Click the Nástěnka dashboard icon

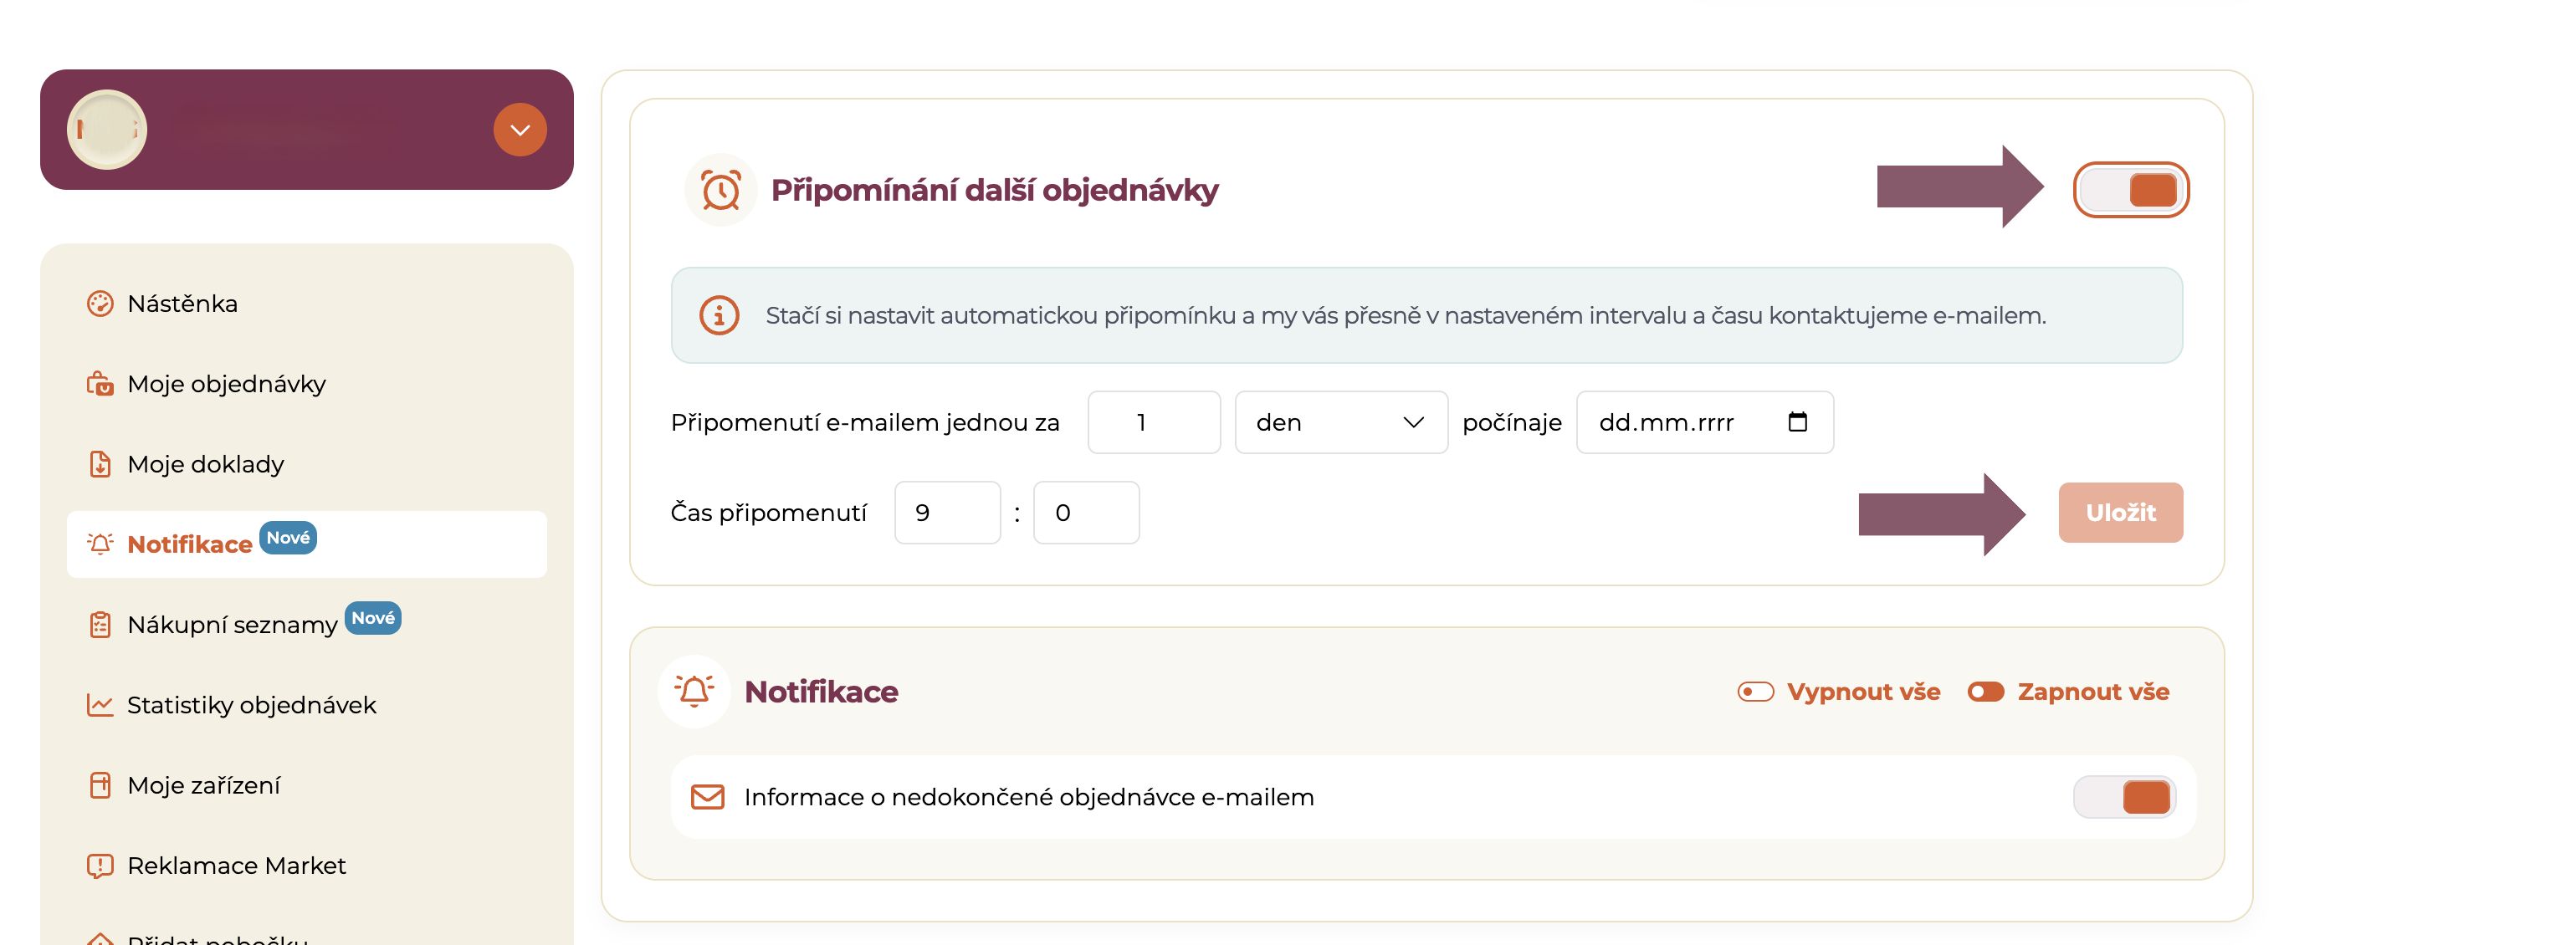[x=100, y=303]
